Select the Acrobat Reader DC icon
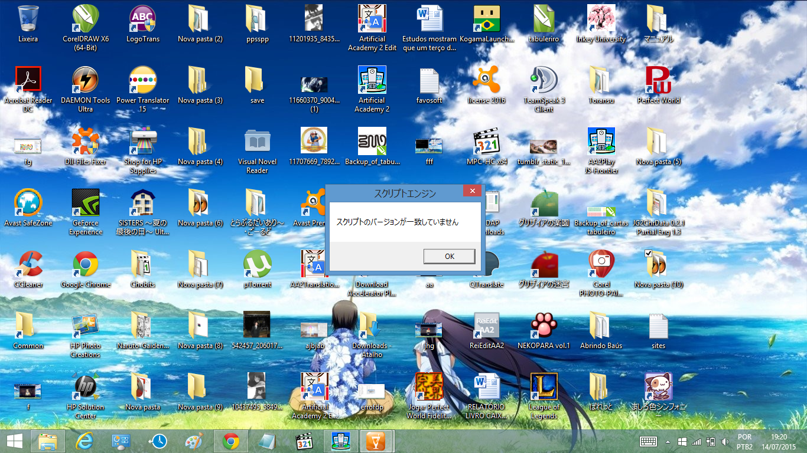Image resolution: width=807 pixels, height=453 pixels. click(x=28, y=89)
